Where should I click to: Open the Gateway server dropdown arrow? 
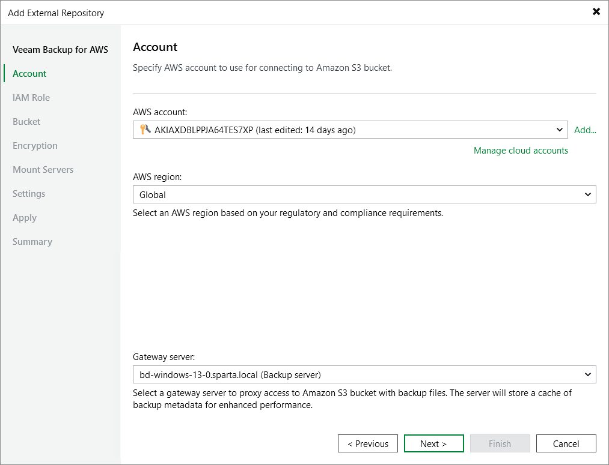point(587,374)
